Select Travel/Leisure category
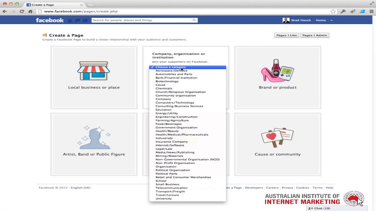 point(187,195)
